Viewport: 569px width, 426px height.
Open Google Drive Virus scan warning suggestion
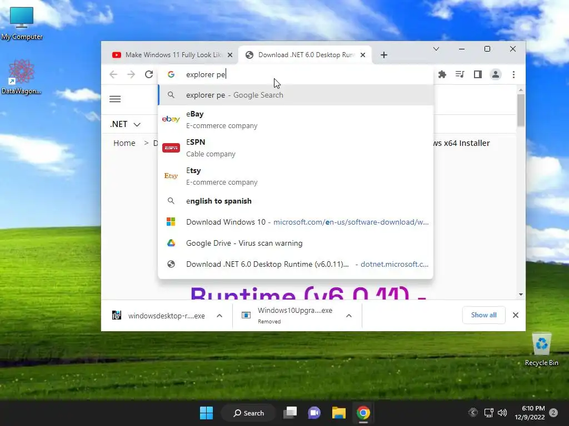296,243
